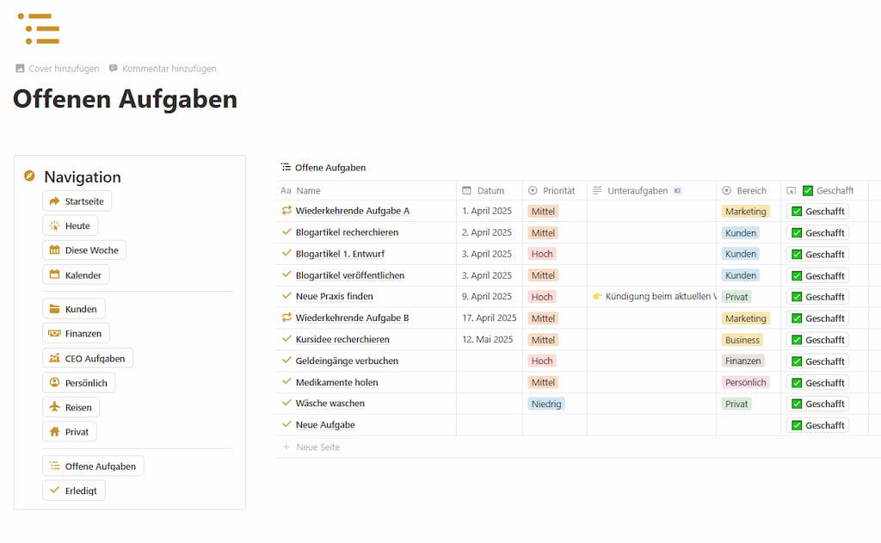Click the plus icon next to Neue Seite
881x543 pixels.
click(286, 447)
